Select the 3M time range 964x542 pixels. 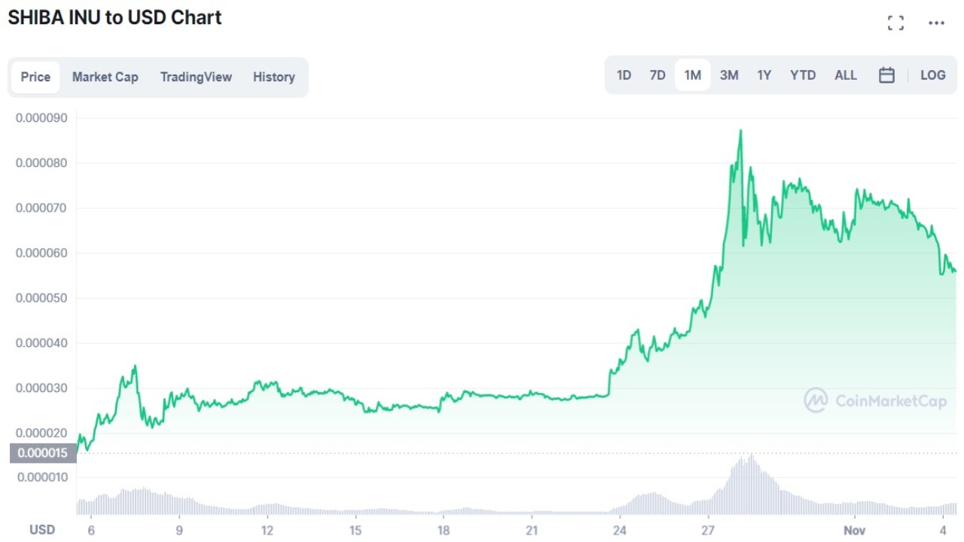[x=728, y=75]
